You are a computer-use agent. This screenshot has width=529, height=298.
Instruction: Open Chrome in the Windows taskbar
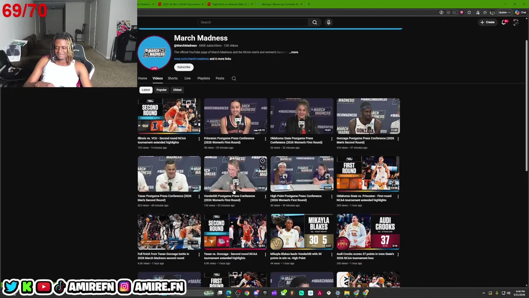247,293
